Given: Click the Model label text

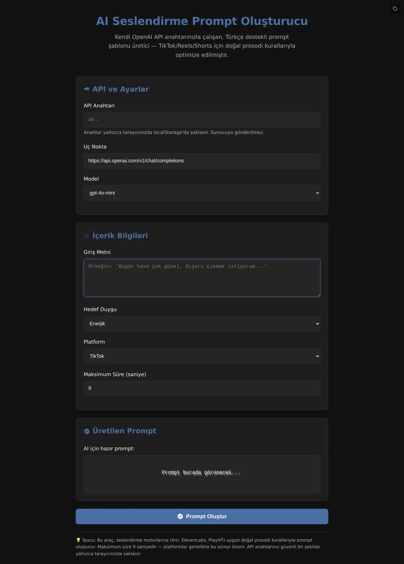Looking at the screenshot, I should [x=91, y=179].
